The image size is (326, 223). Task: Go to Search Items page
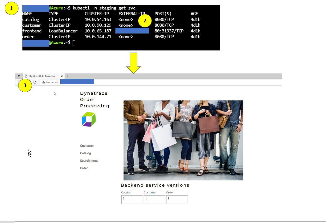[89, 161]
